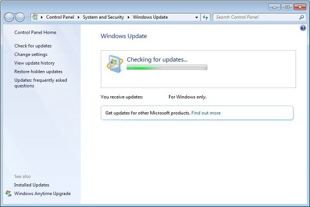
Task: Click the Control Panel icon in address bar
Action: (35, 17)
